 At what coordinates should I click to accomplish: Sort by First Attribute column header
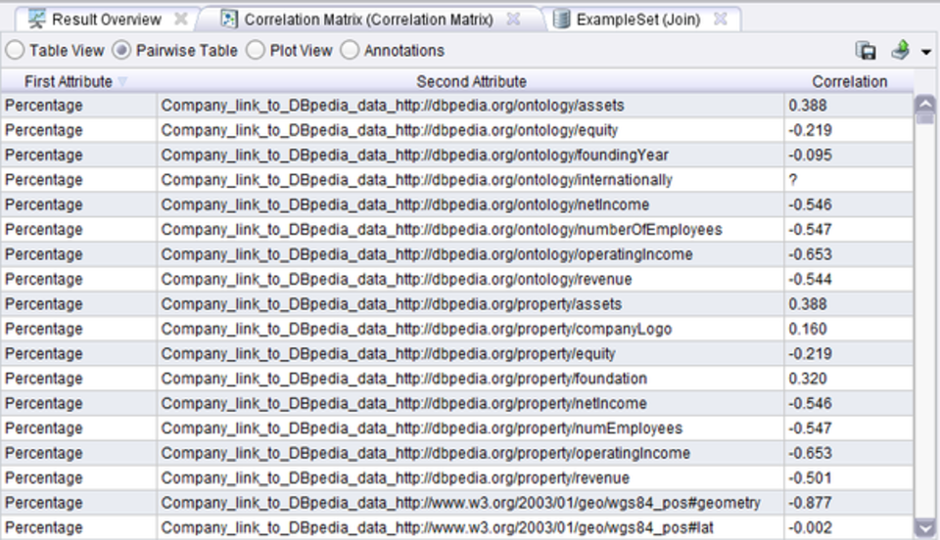point(78,81)
